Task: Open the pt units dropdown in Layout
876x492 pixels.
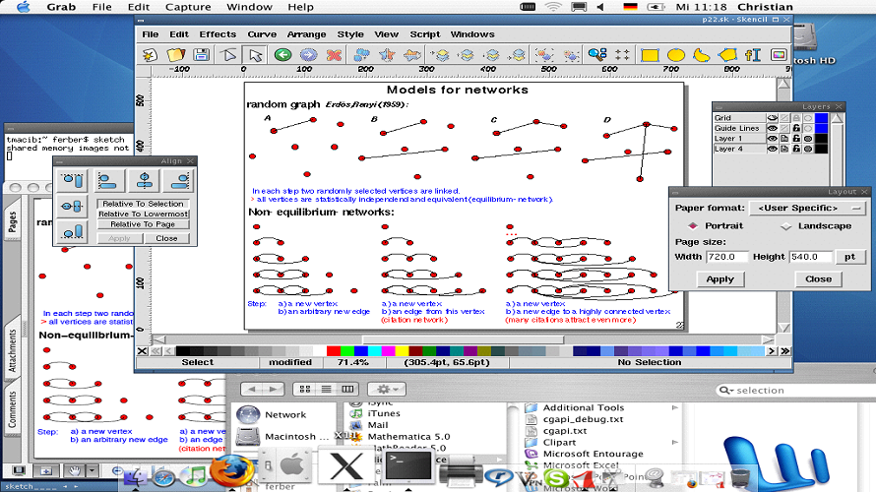Action: tap(848, 257)
